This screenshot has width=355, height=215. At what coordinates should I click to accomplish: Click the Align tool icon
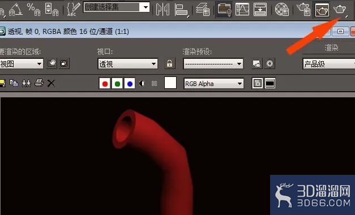pyautogui.click(x=182, y=10)
